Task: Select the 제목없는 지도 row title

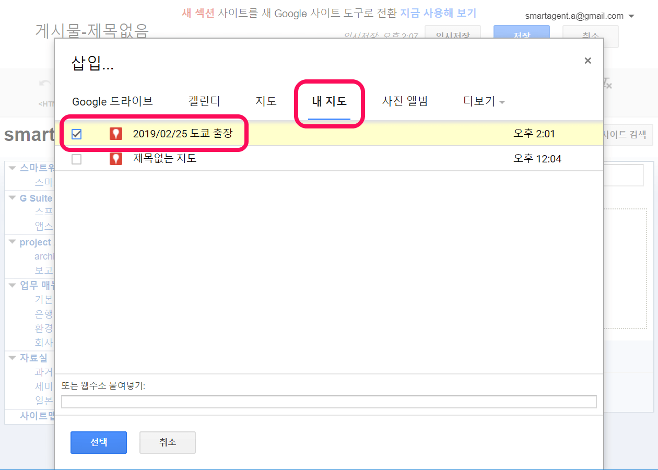Action: (164, 159)
